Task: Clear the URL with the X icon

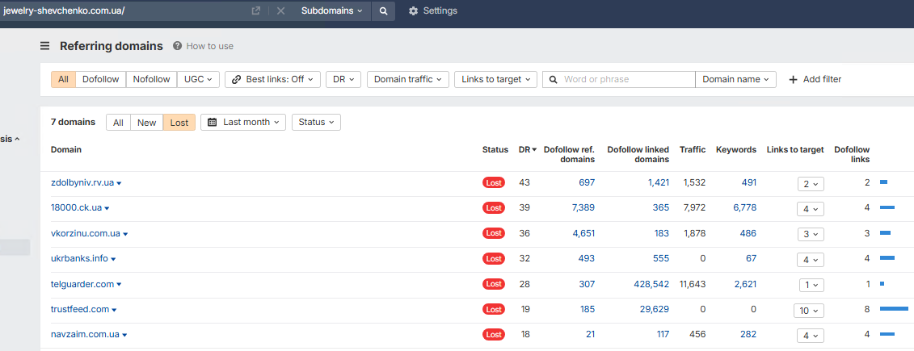Action: pos(280,11)
